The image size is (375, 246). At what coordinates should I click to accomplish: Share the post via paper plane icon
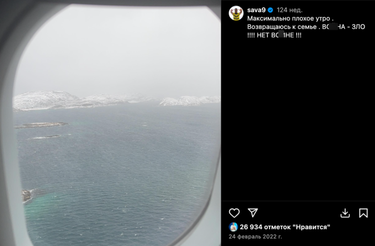(x=253, y=212)
